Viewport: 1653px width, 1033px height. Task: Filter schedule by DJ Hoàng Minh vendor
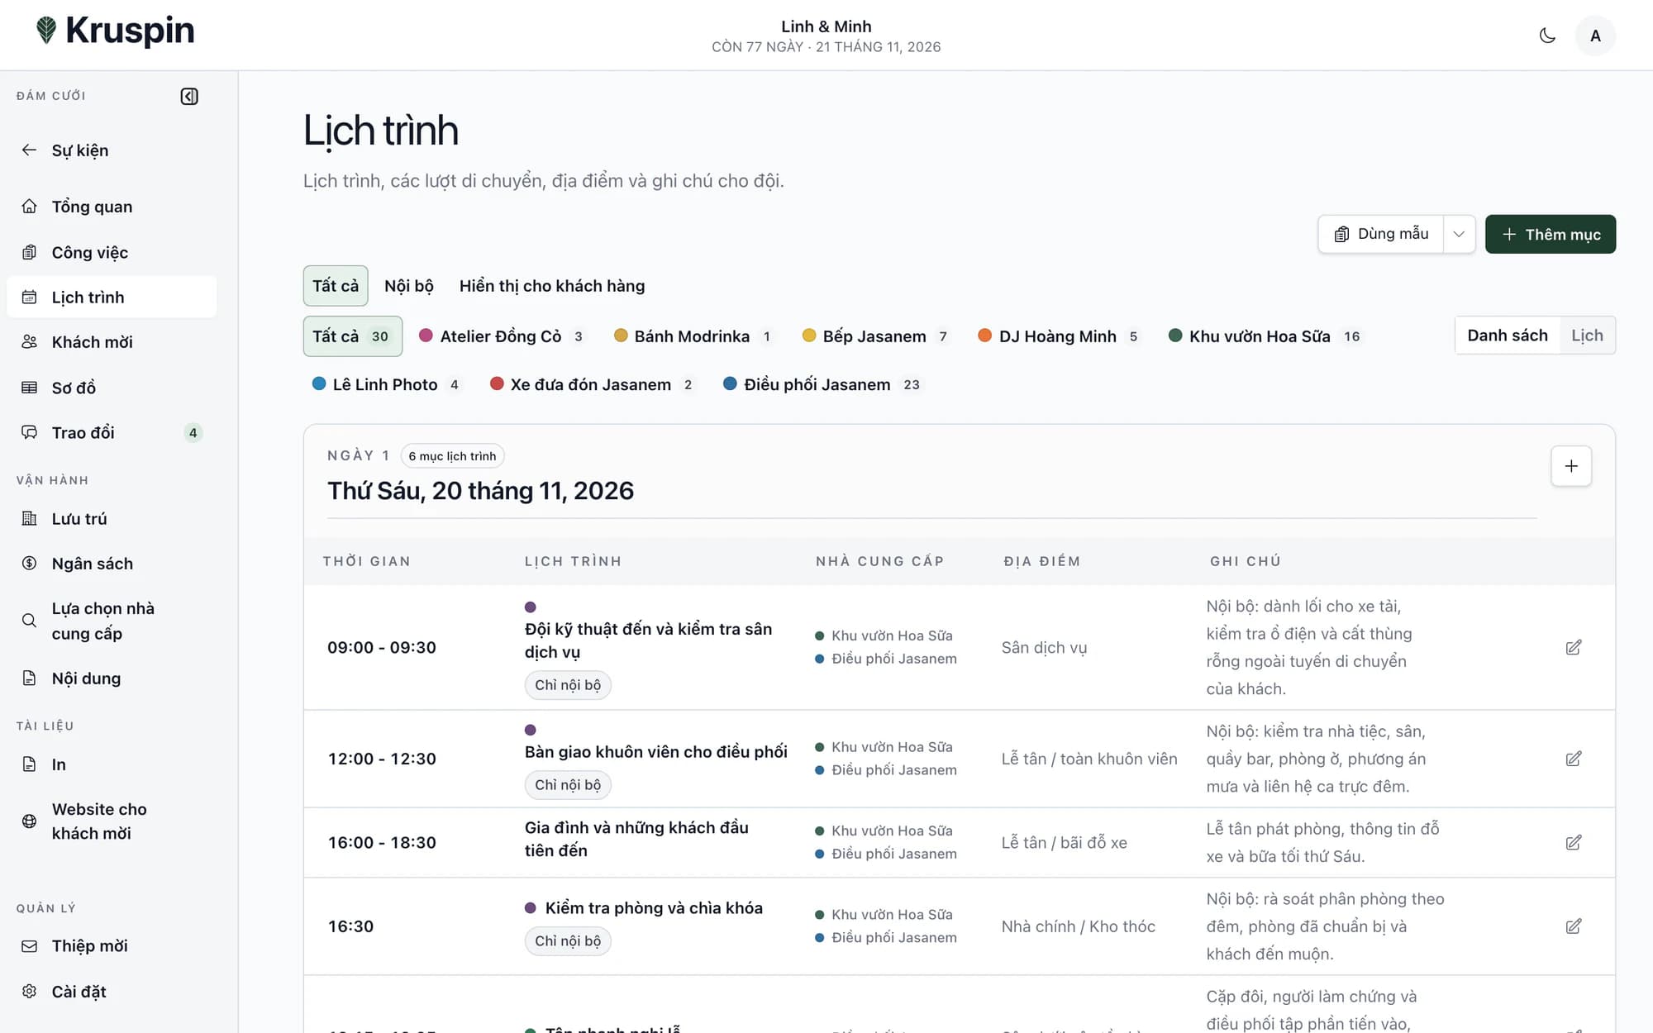[1058, 336]
